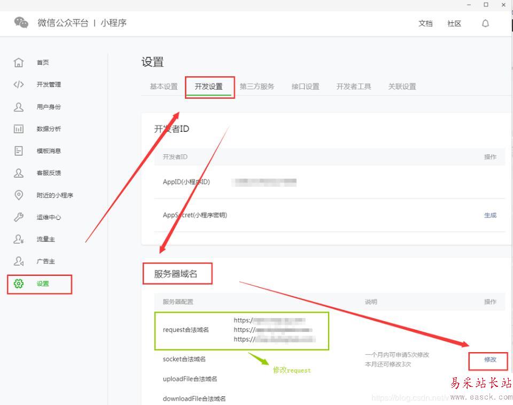Click the 微信公众平台 title text
513x405 pixels.
(63, 23)
